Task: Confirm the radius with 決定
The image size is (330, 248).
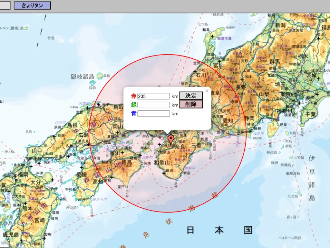Action: pos(191,96)
